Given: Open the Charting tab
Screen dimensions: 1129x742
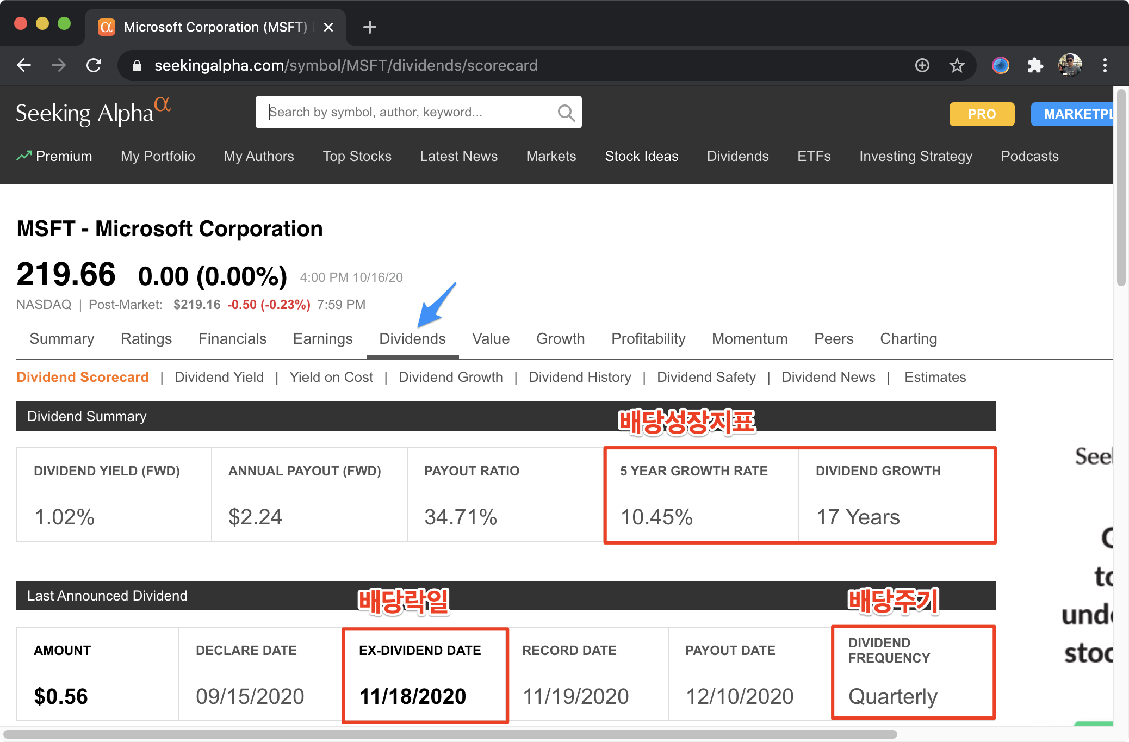Looking at the screenshot, I should tap(908, 339).
